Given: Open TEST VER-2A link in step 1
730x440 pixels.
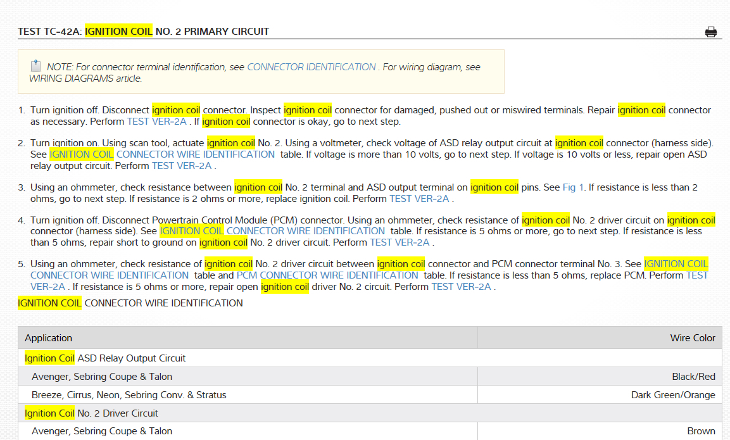Looking at the screenshot, I should coord(157,122).
